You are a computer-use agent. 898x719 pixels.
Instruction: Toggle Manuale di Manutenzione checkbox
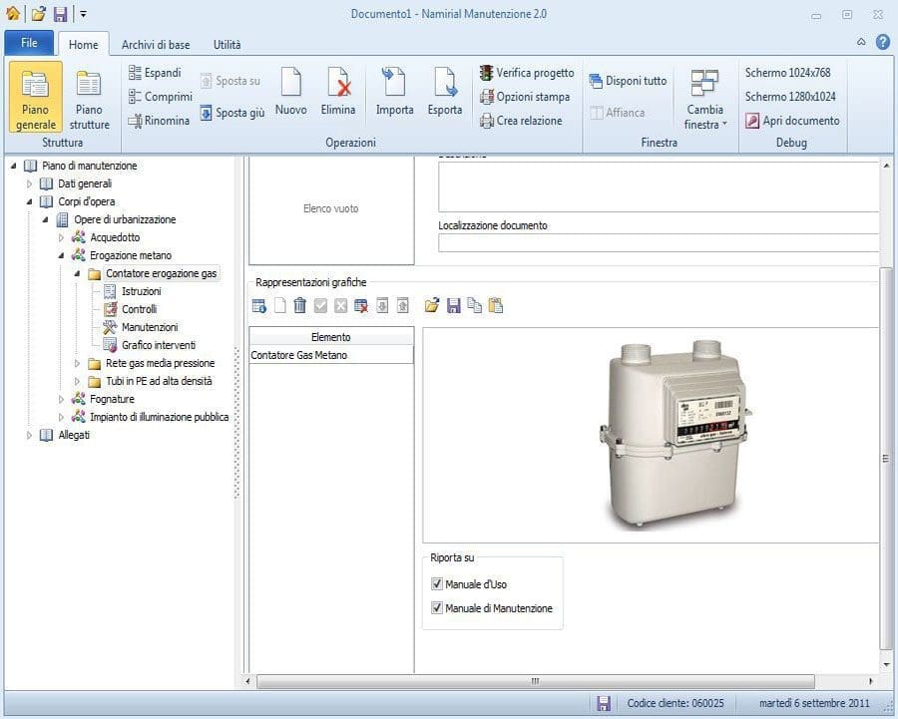[x=436, y=608]
